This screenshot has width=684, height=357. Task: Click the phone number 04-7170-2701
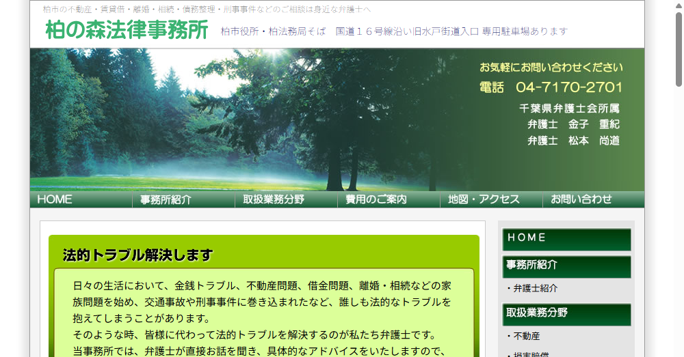[x=568, y=87]
